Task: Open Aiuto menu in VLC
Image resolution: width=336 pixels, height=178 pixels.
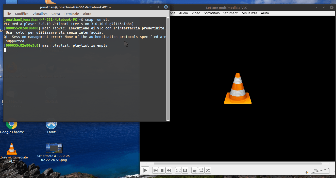Action: pos(265,13)
